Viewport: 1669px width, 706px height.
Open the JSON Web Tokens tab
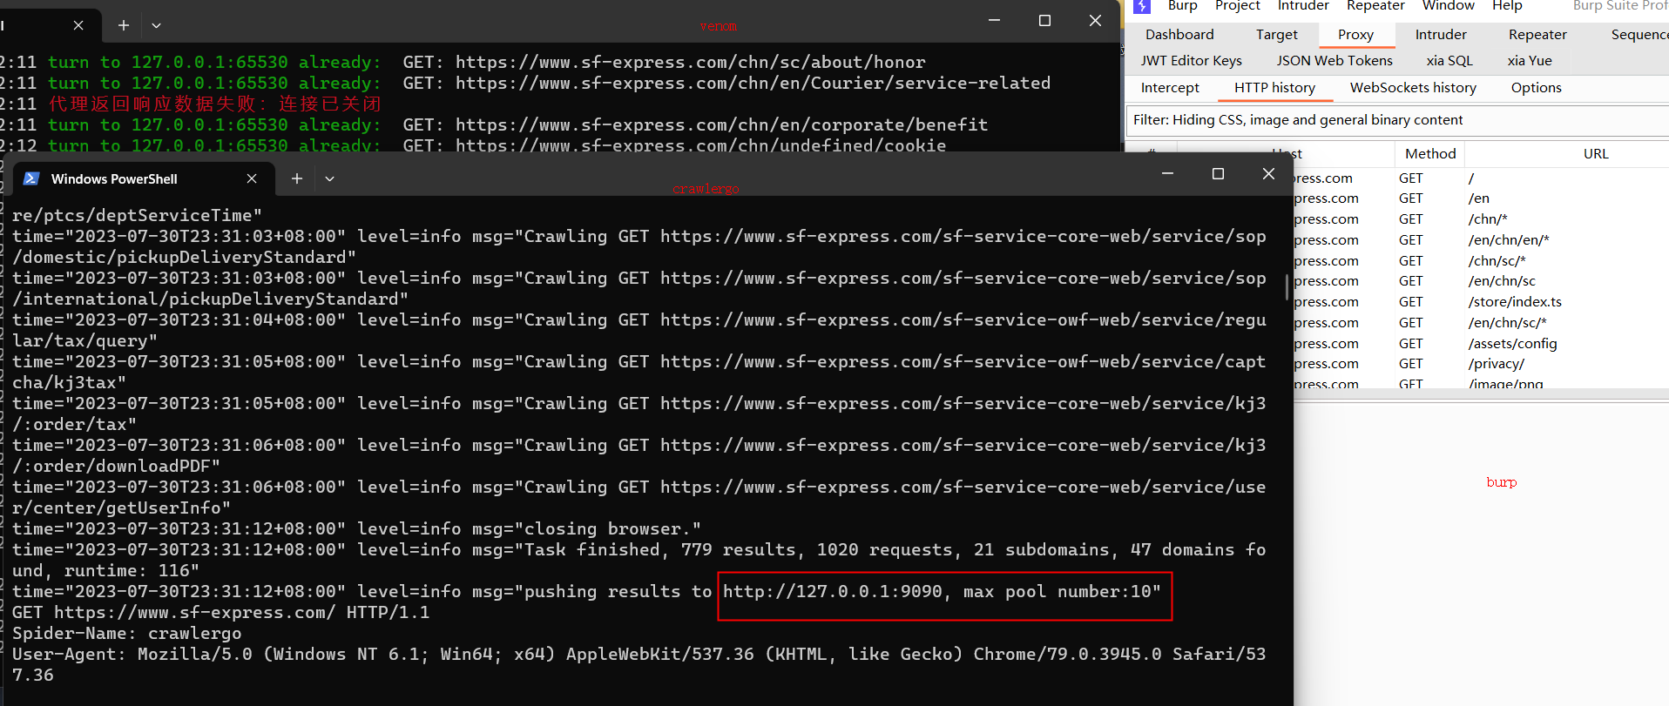[x=1335, y=61]
